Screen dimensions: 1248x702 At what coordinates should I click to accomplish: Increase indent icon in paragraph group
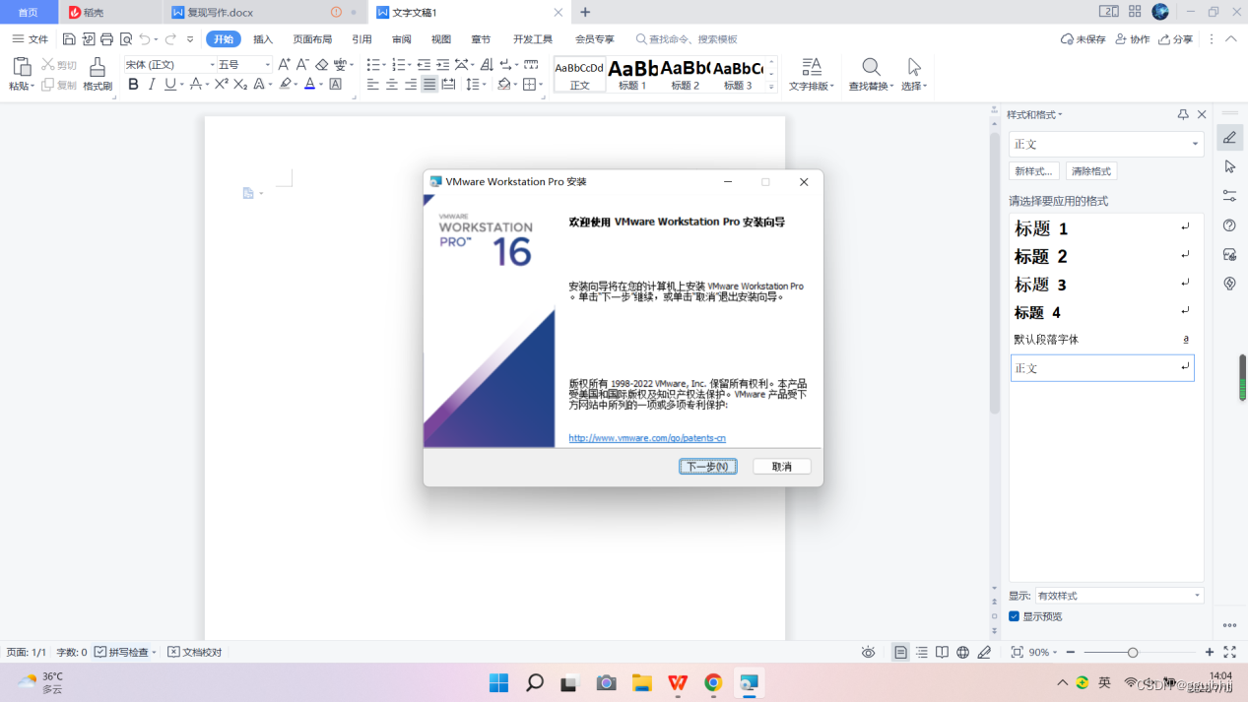(x=442, y=64)
